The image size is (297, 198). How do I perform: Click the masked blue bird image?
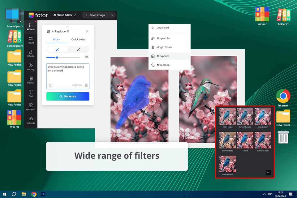tap(140, 99)
